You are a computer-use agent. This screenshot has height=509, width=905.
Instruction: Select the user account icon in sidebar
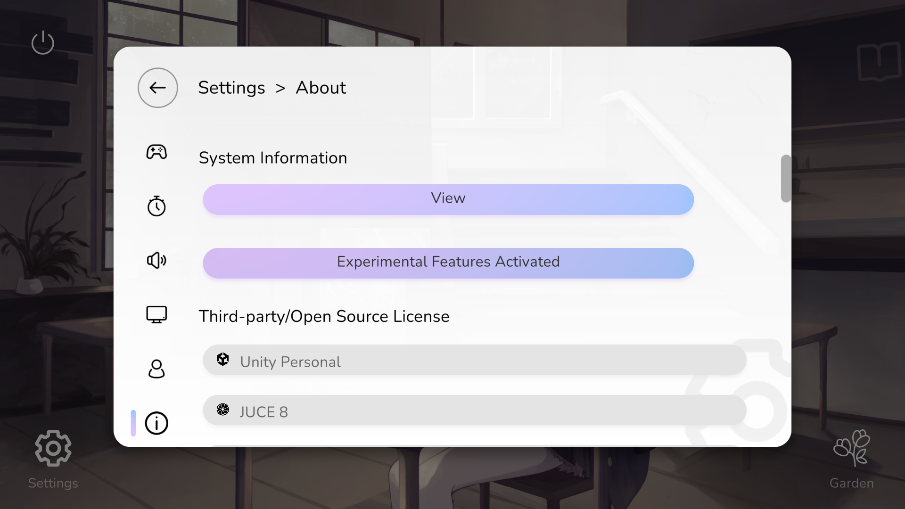click(156, 369)
